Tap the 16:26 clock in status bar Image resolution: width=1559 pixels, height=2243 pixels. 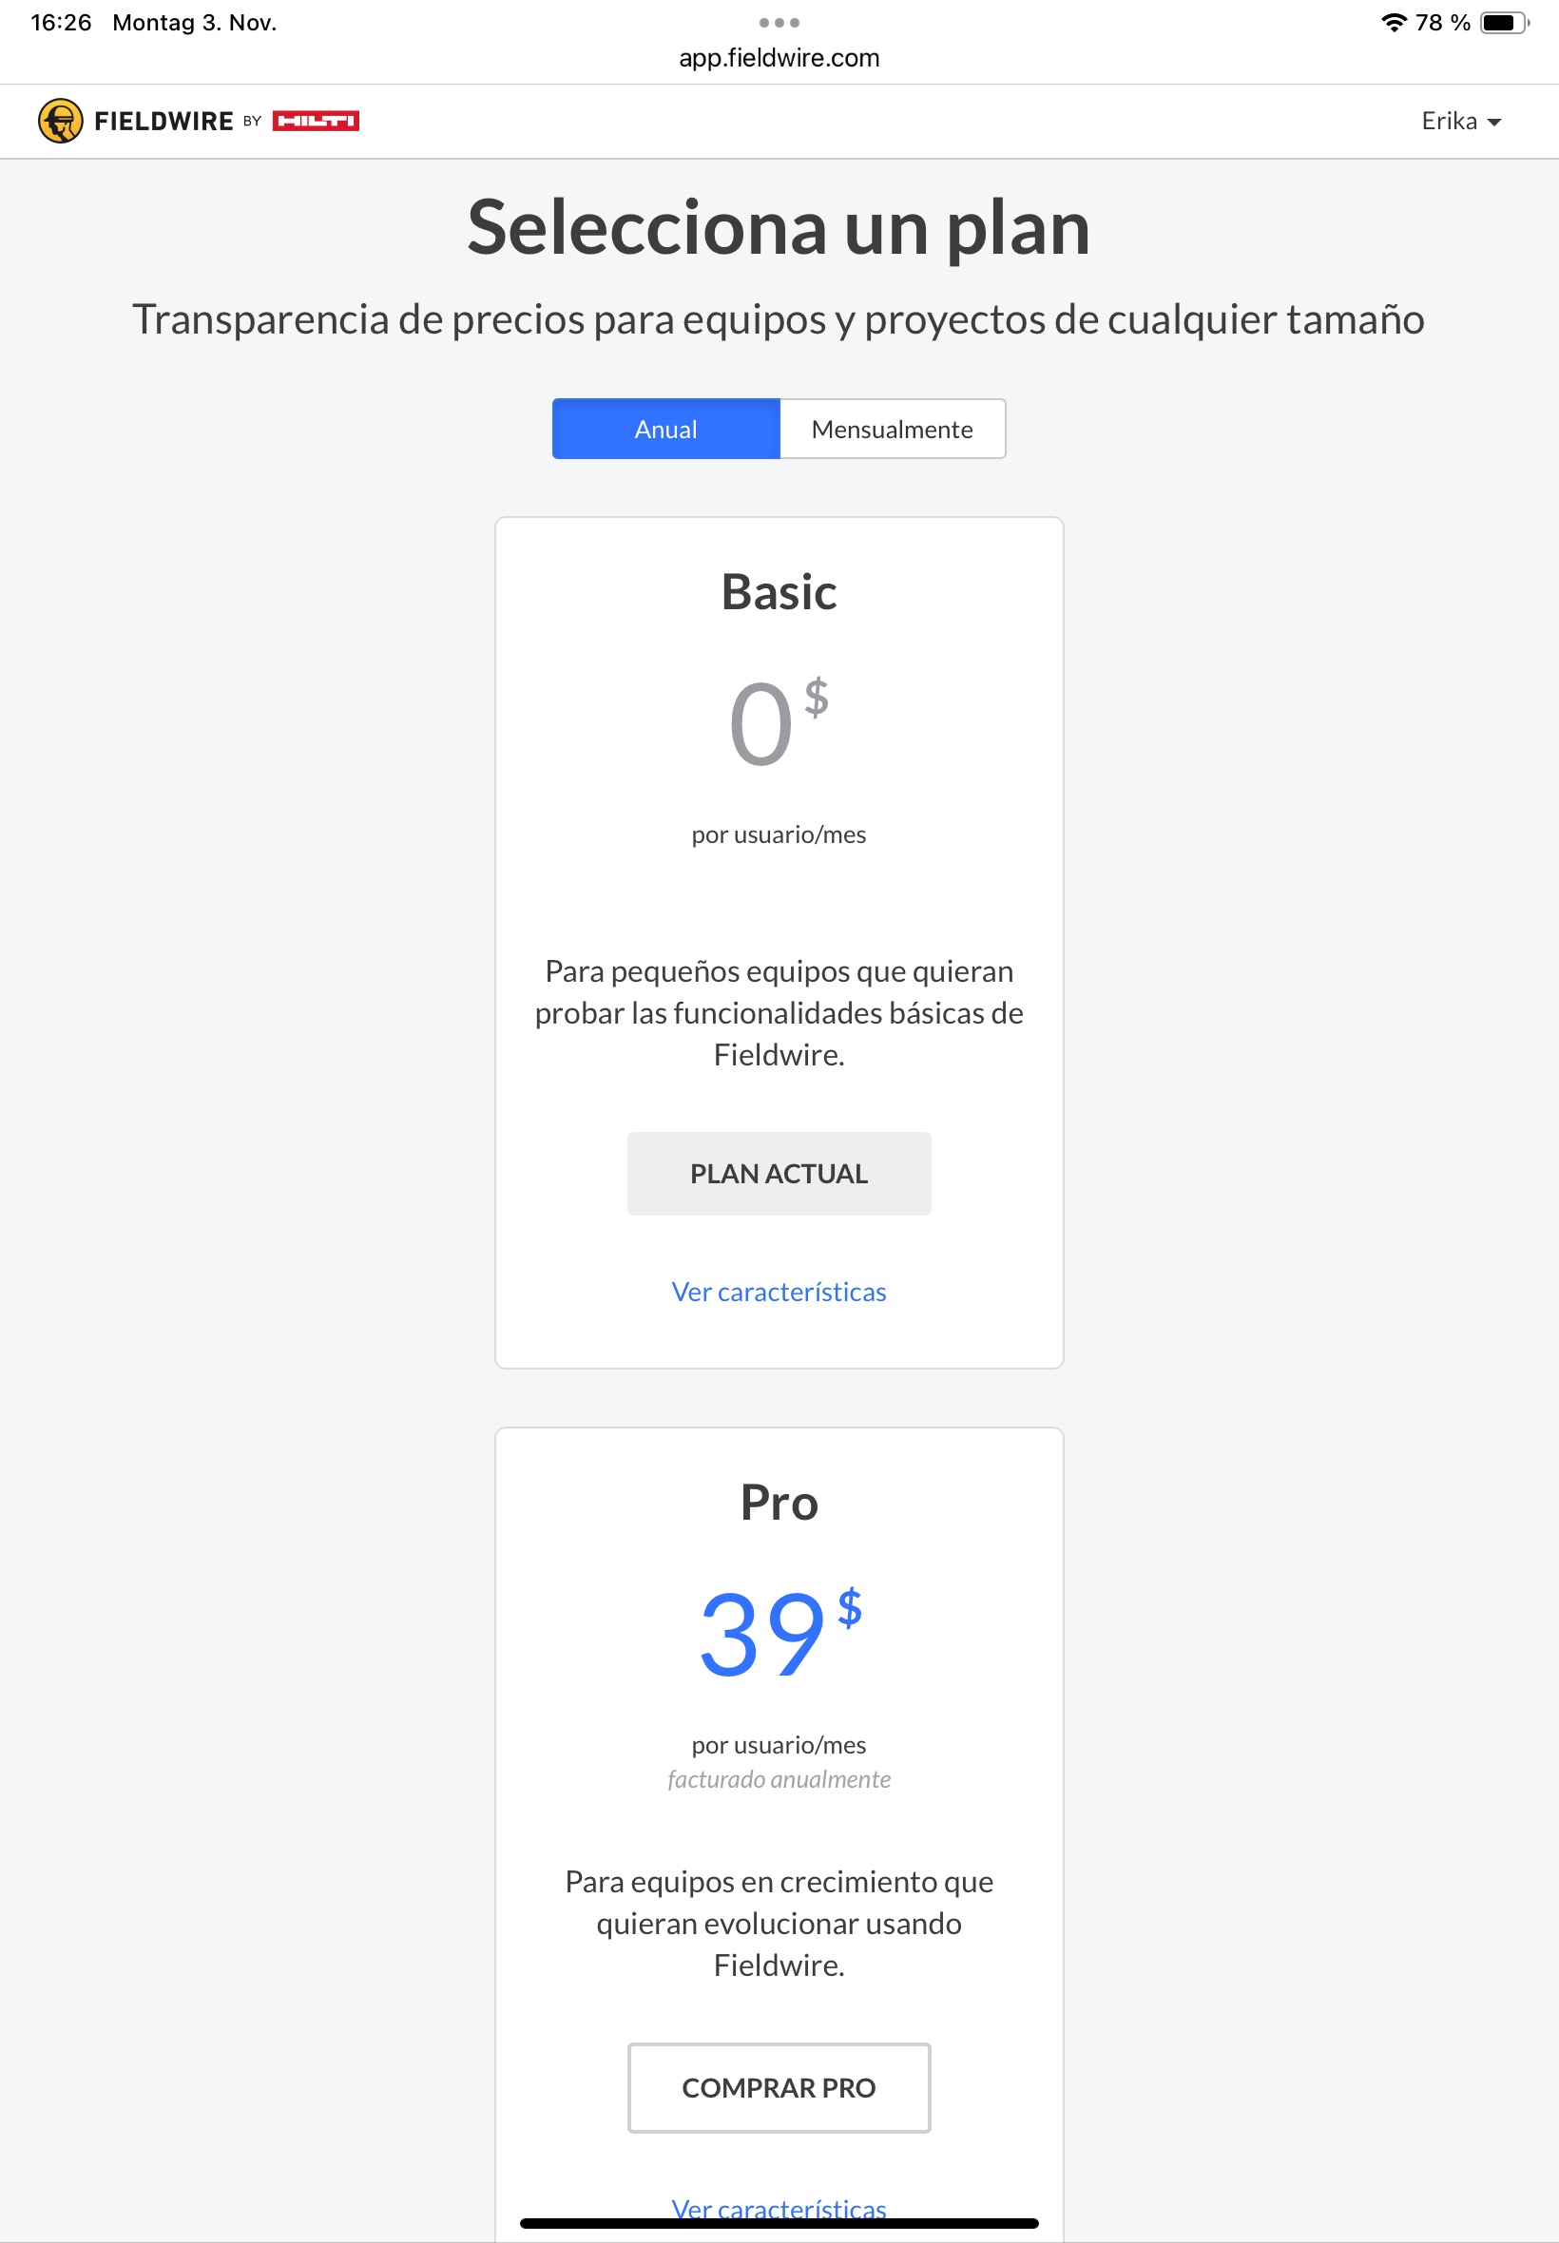[x=61, y=23]
